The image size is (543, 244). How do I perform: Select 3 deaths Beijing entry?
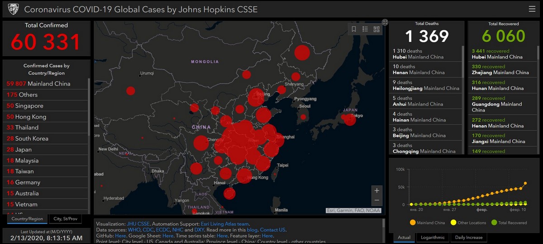(425, 132)
